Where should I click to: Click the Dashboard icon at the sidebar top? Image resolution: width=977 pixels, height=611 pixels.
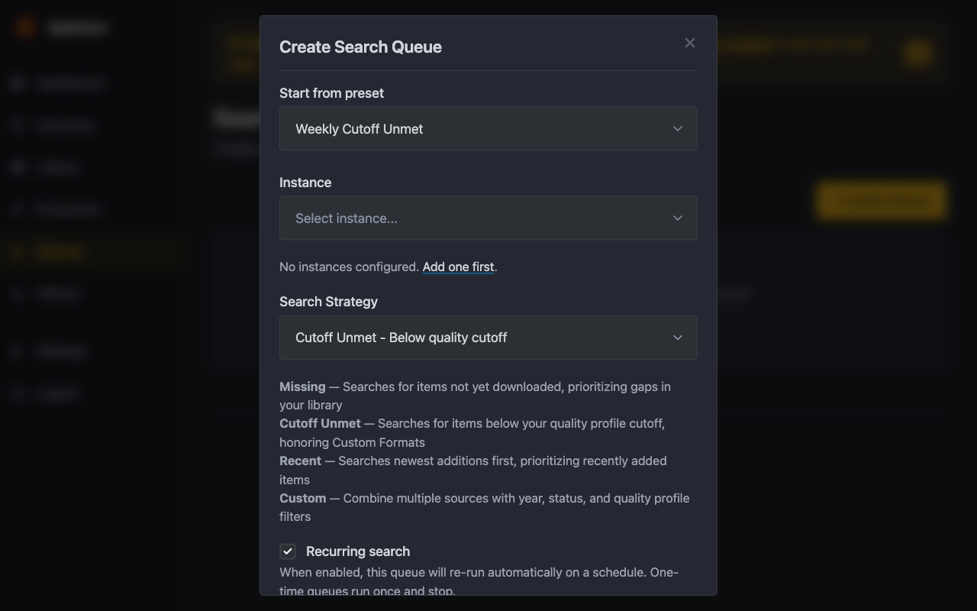click(x=18, y=82)
